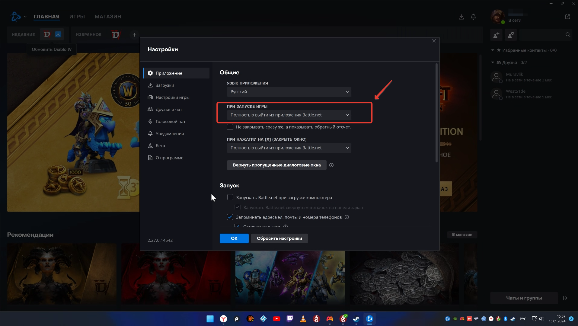Click collapse arrow next to Chats and groups
The height and width of the screenshot is (326, 578).
tap(565, 298)
